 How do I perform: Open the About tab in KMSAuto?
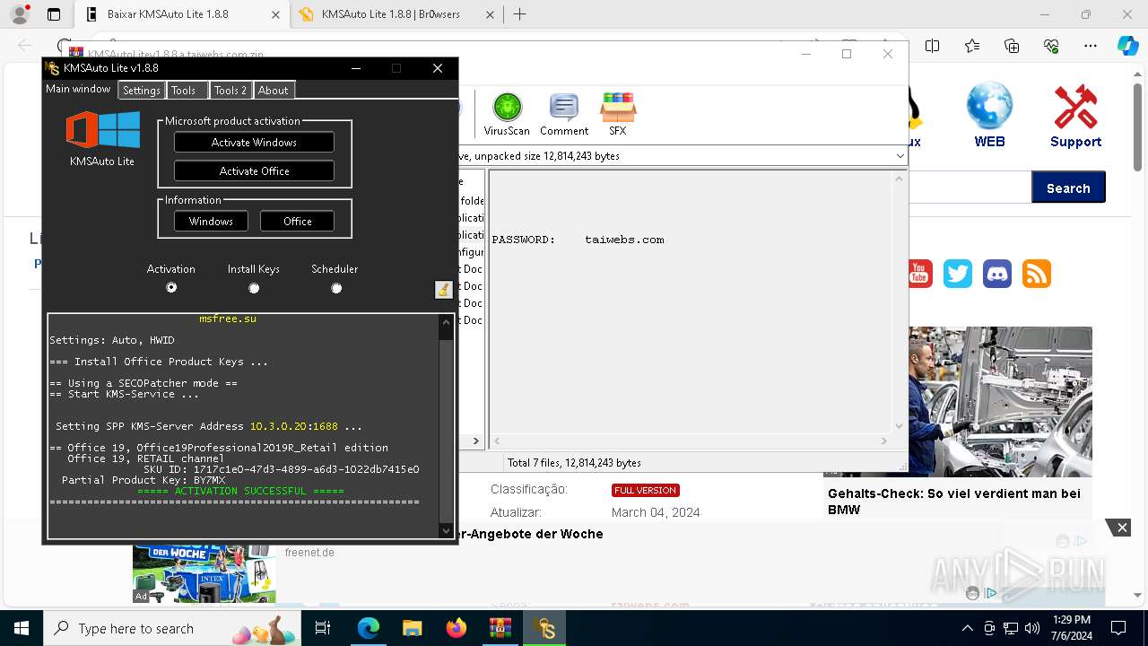click(274, 90)
